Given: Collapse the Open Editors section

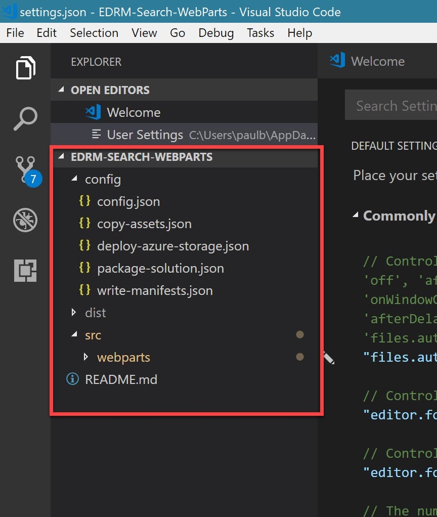Looking at the screenshot, I should click(x=62, y=90).
